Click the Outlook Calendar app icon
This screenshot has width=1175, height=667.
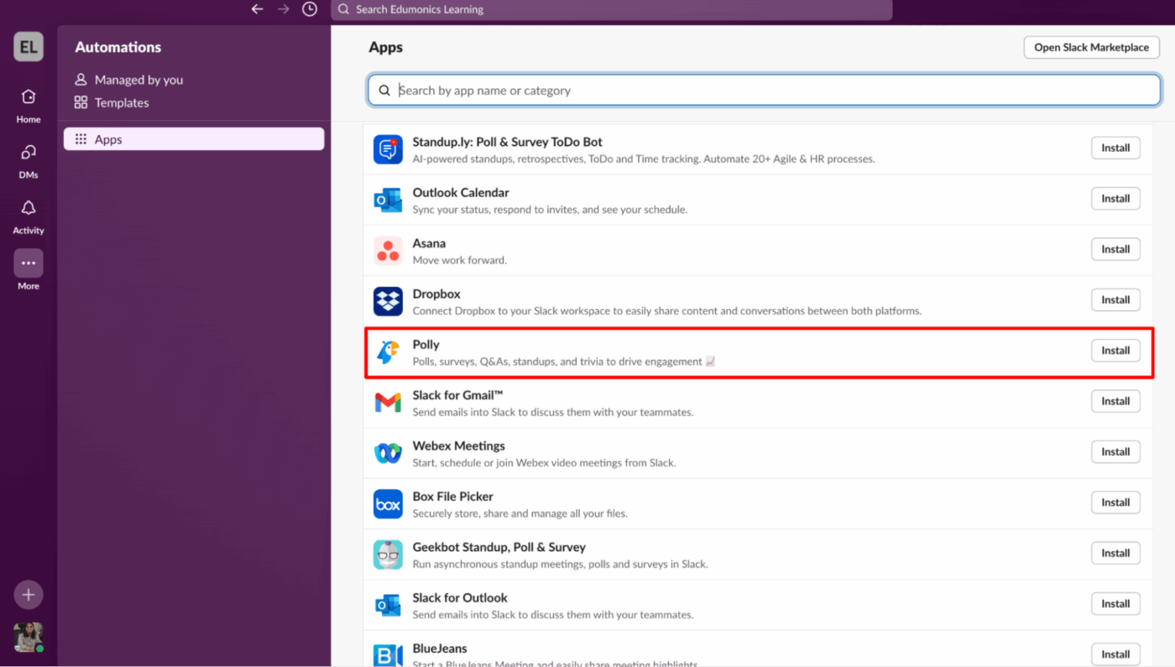point(388,200)
